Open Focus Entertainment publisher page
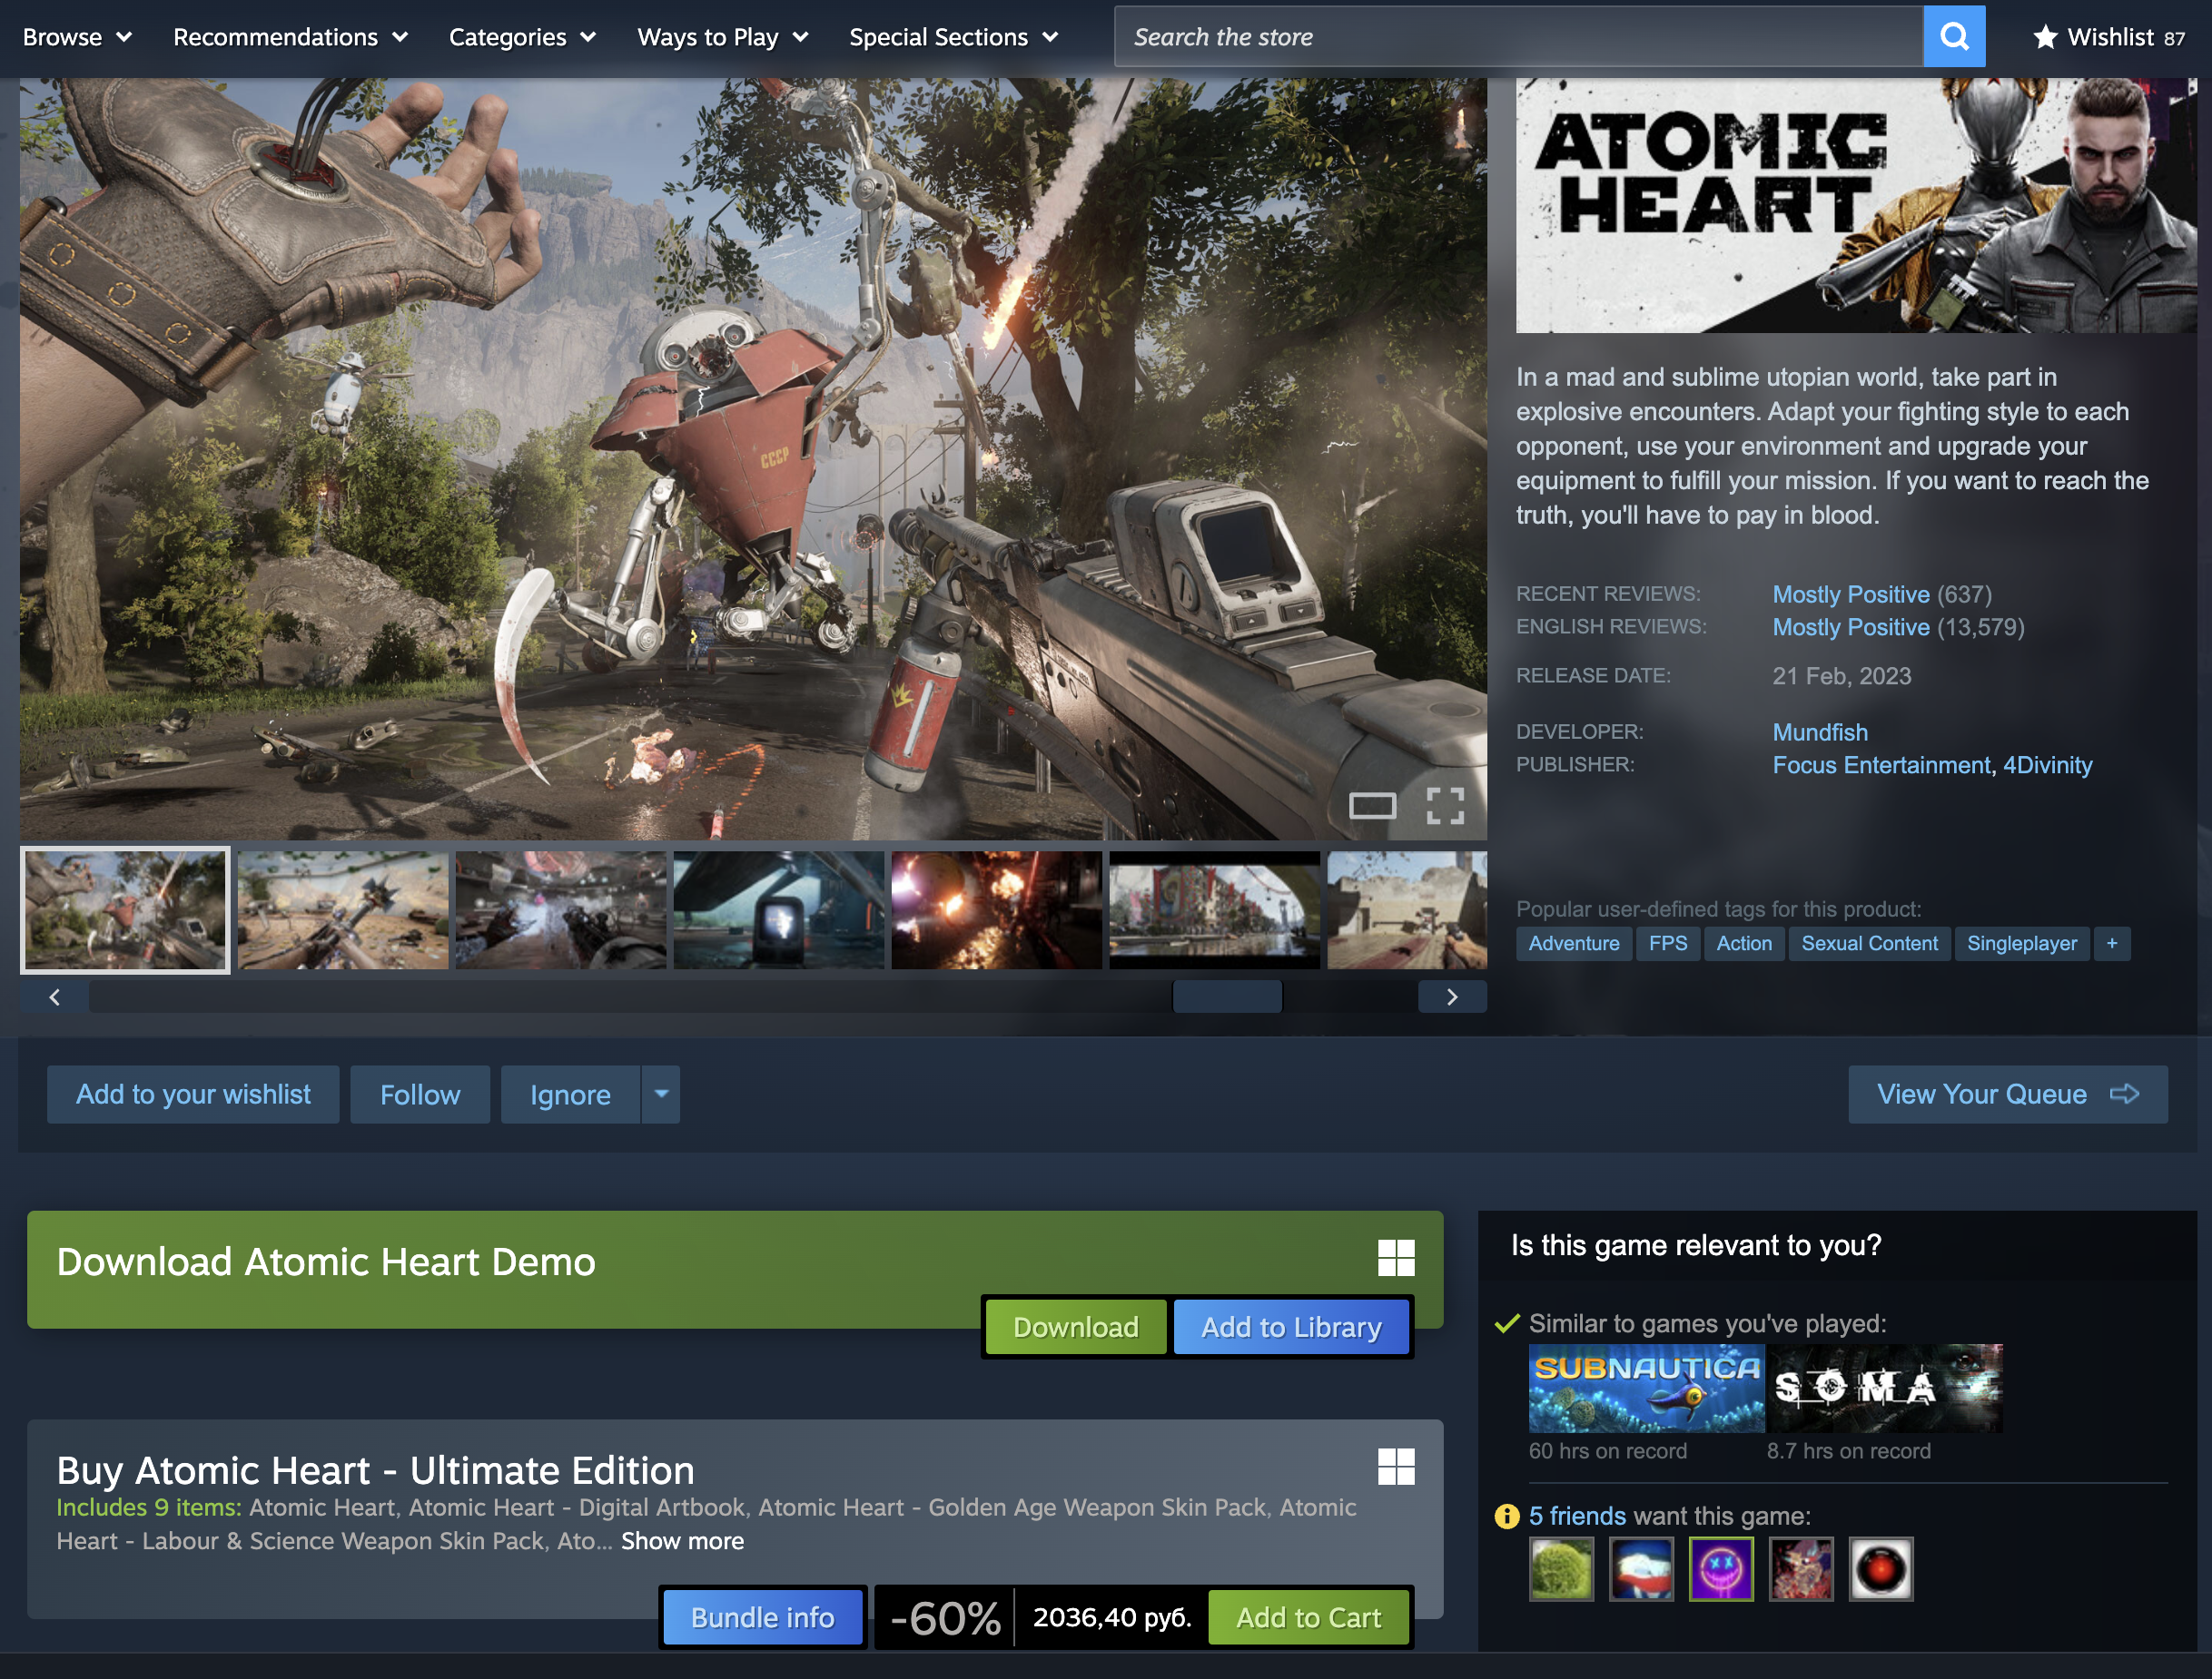2212x1679 pixels. tap(1881, 766)
